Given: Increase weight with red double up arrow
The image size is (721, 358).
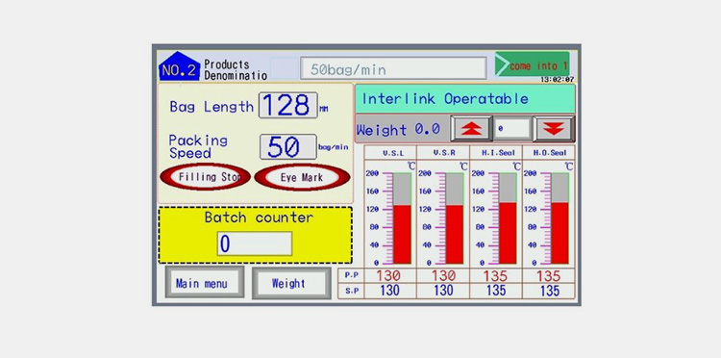Looking at the screenshot, I should pos(470,129).
